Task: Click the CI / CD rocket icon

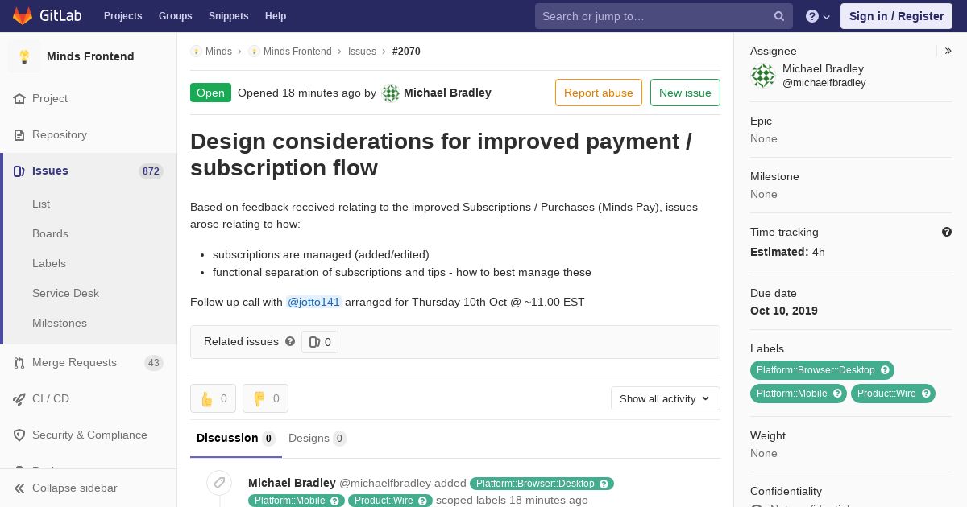Action: [19, 399]
